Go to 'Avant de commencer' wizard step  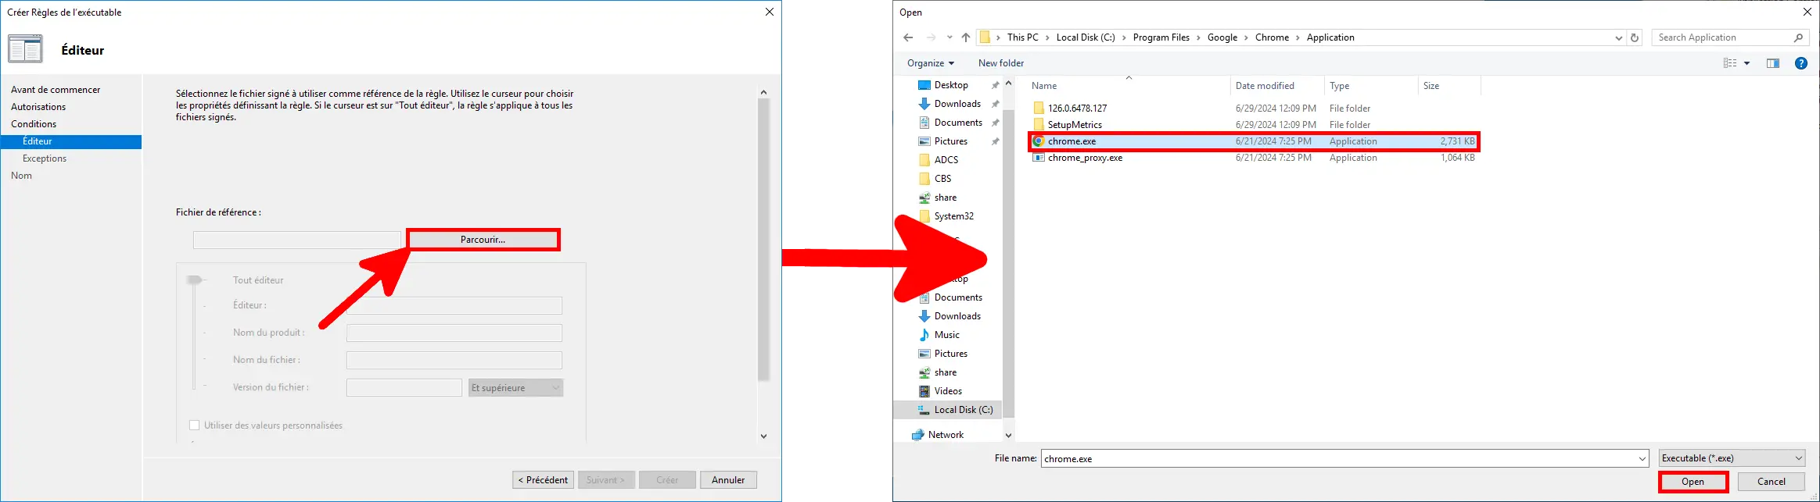[x=56, y=90]
